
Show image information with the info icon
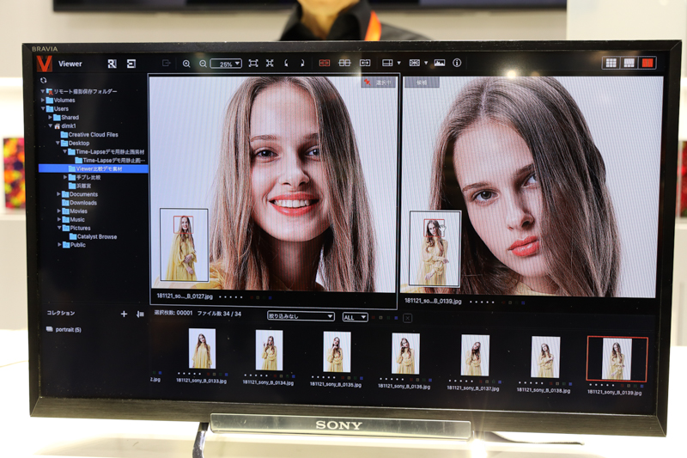click(x=457, y=63)
